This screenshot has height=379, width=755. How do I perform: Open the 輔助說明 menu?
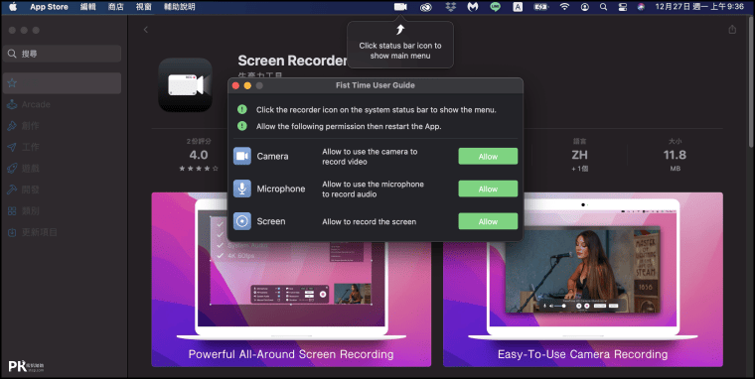[179, 7]
